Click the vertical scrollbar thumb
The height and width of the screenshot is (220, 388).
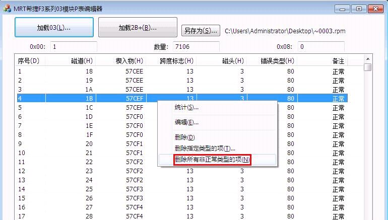point(368,67)
